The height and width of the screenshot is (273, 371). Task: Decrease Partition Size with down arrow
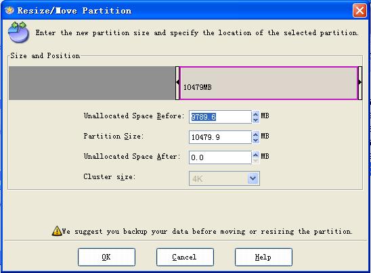pos(255,141)
